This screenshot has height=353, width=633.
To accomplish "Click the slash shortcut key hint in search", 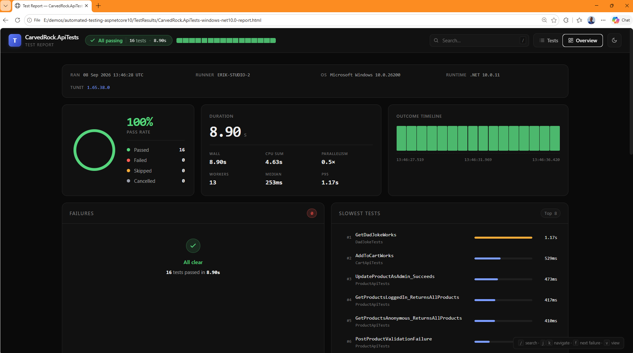I will (x=523, y=40).
